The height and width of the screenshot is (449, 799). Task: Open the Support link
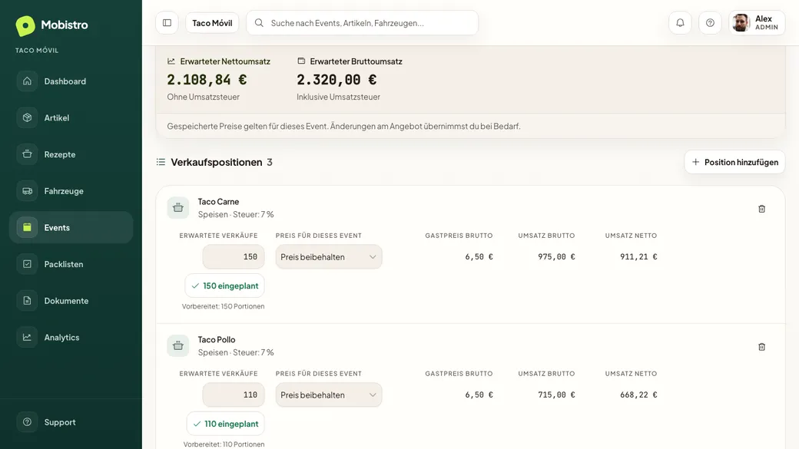click(71, 422)
